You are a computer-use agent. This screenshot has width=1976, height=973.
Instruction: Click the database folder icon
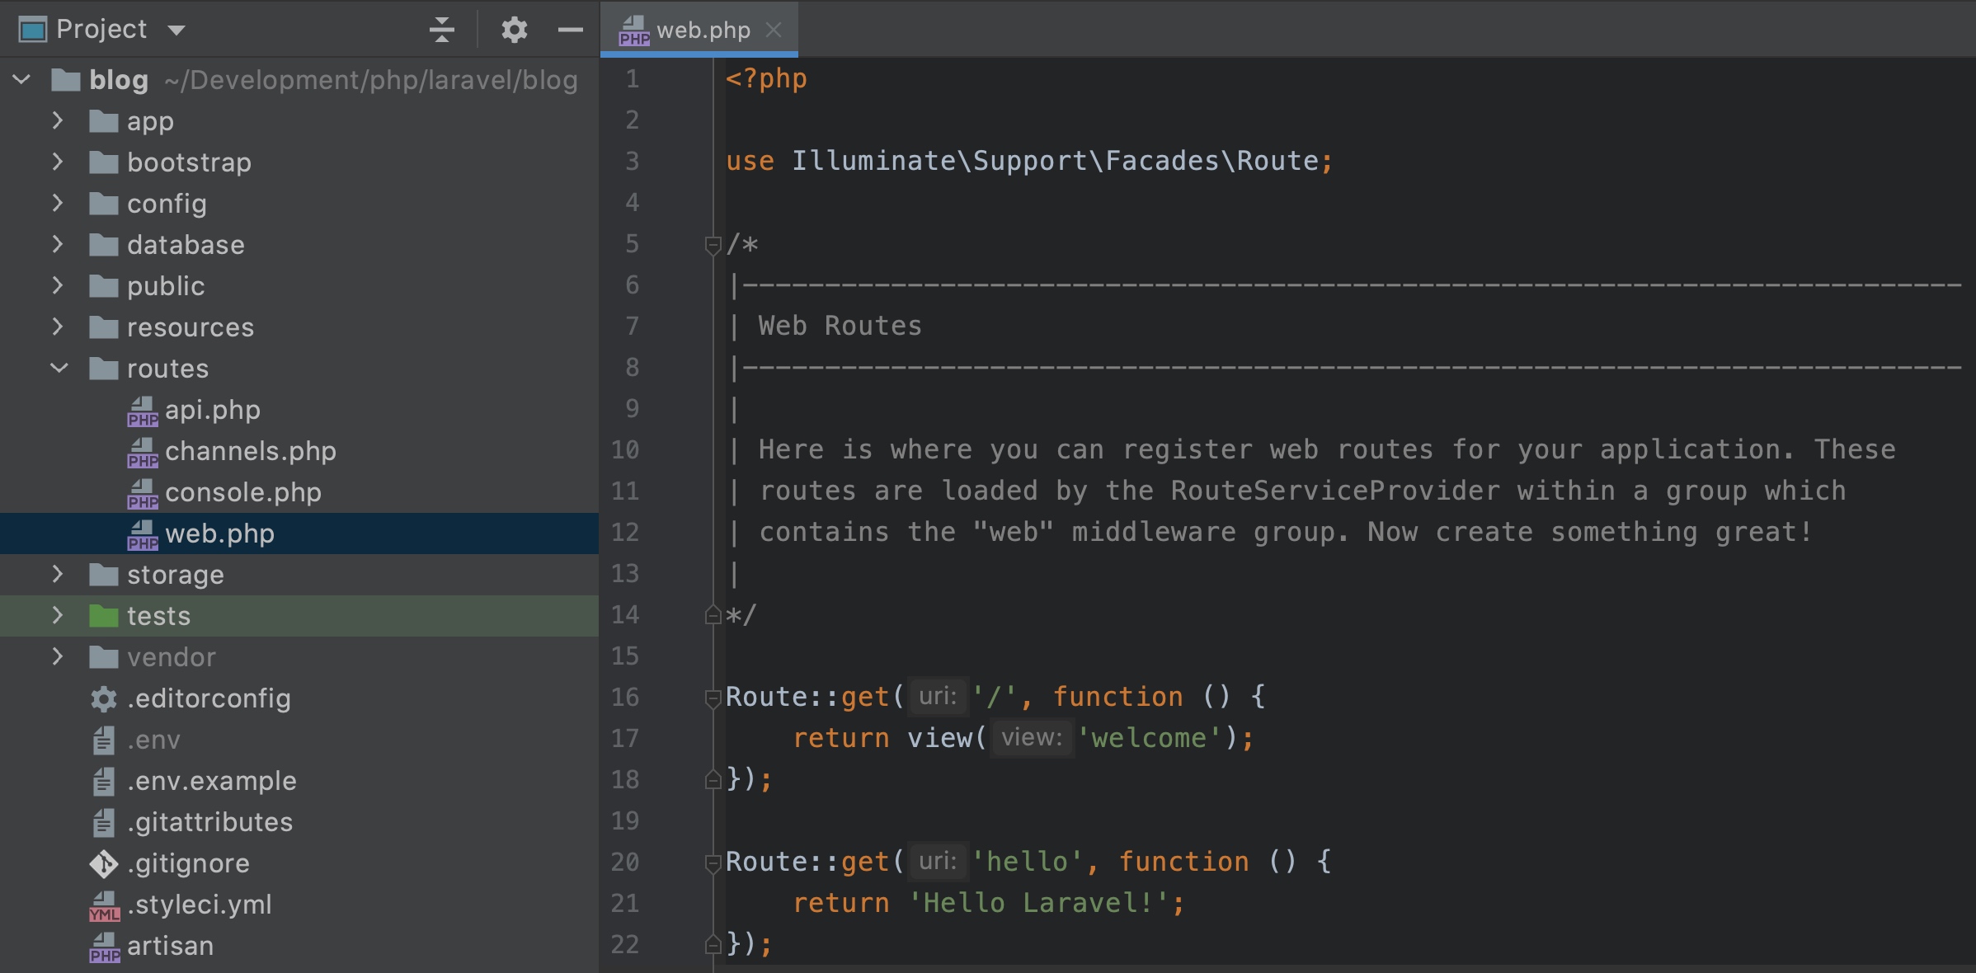point(104,245)
